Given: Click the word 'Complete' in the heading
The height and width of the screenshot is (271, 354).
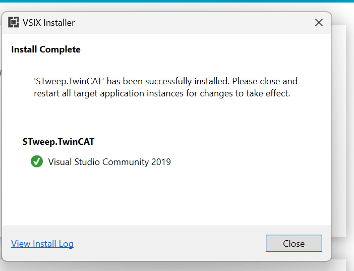Looking at the screenshot, I should [x=60, y=49].
